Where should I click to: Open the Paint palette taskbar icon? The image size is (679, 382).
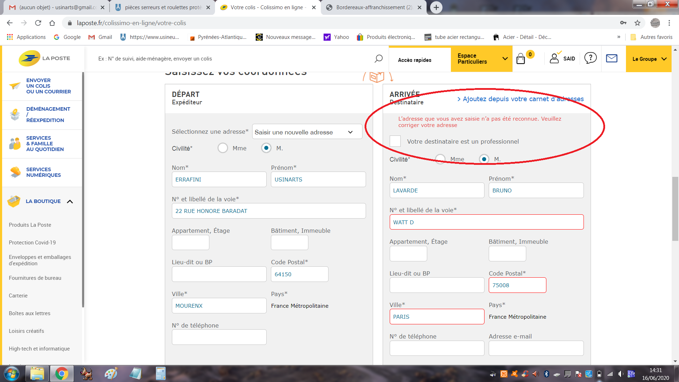coord(111,374)
